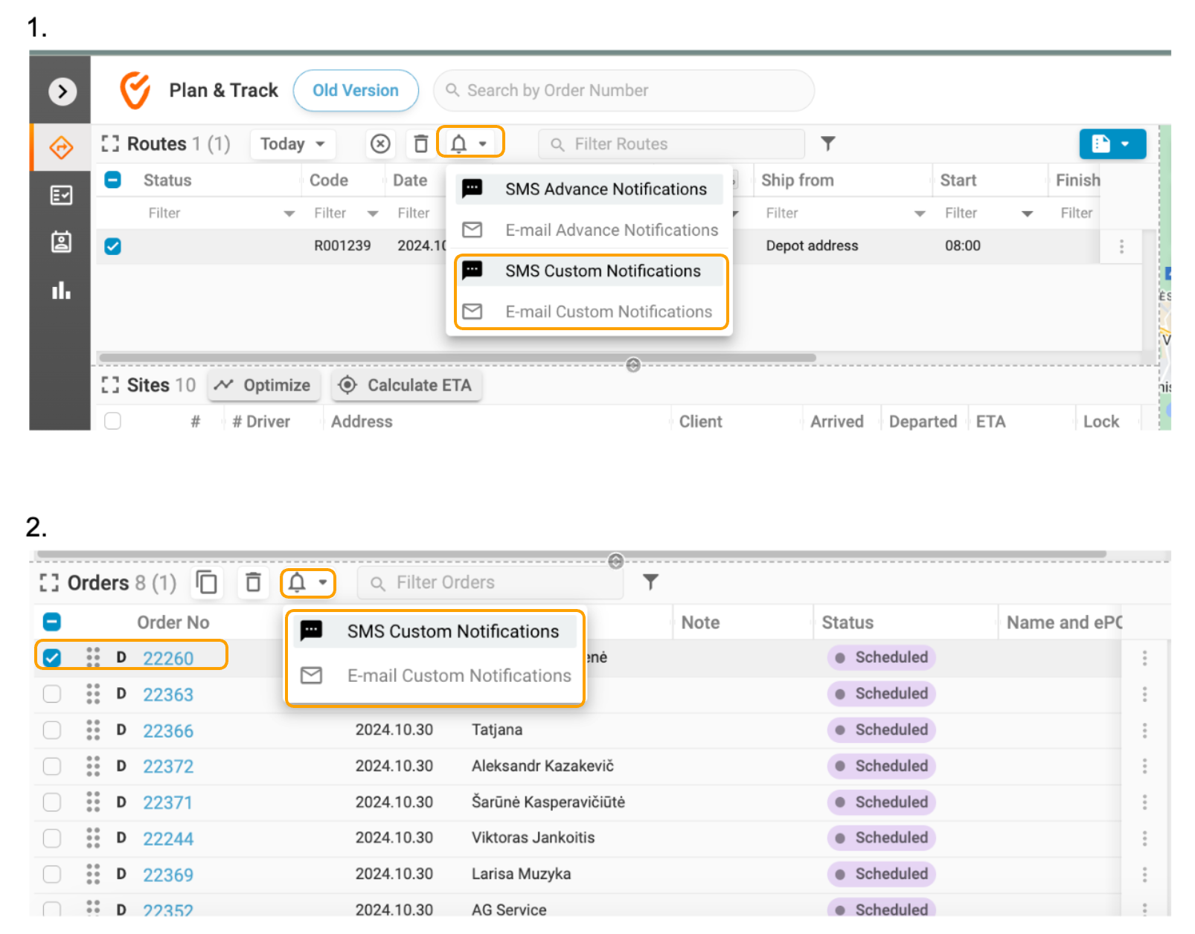Viewport: 1195px width, 934px height.
Task: Open the Routes filter funnel icon
Action: point(827,144)
